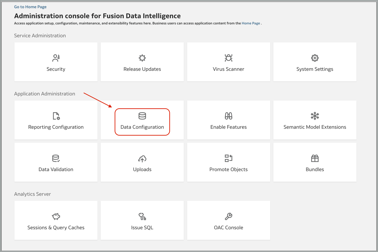The height and width of the screenshot is (252, 378).
Task: Click the Release Updates gear icon
Action: 142,58
